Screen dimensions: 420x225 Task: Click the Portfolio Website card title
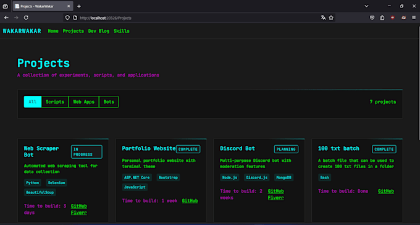tap(149, 148)
